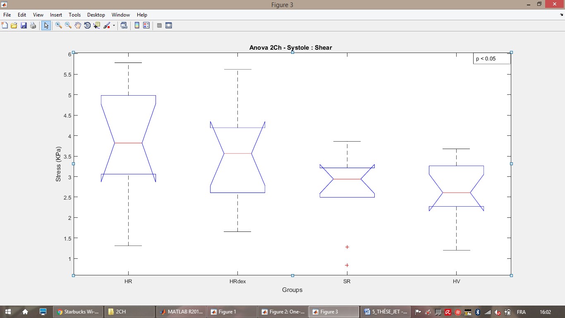This screenshot has width=565, height=318.
Task: Print the figure using the printer icon
Action: point(33,26)
